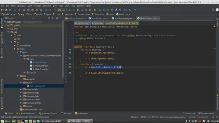
Task: Click the Replace toolbar icon
Action: [x=41, y=10]
